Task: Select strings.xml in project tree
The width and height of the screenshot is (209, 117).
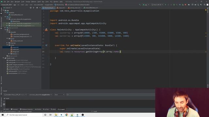Action: 16,52
